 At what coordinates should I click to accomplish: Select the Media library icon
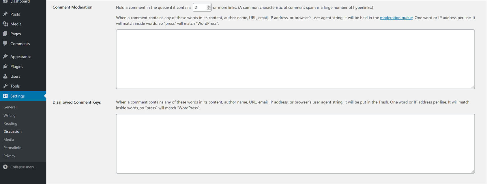[x=5, y=24]
